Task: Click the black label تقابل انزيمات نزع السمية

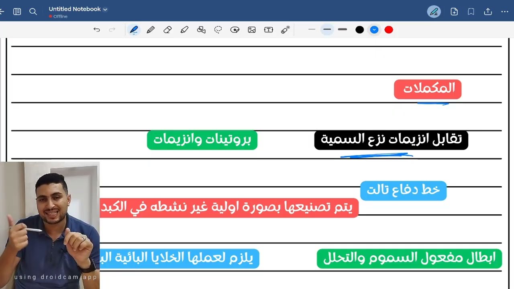Action: 391,140
